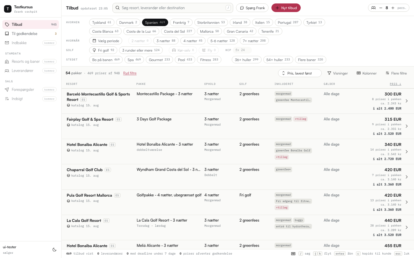
Task: Click the HCP handicap input field
Action: coord(242,50)
